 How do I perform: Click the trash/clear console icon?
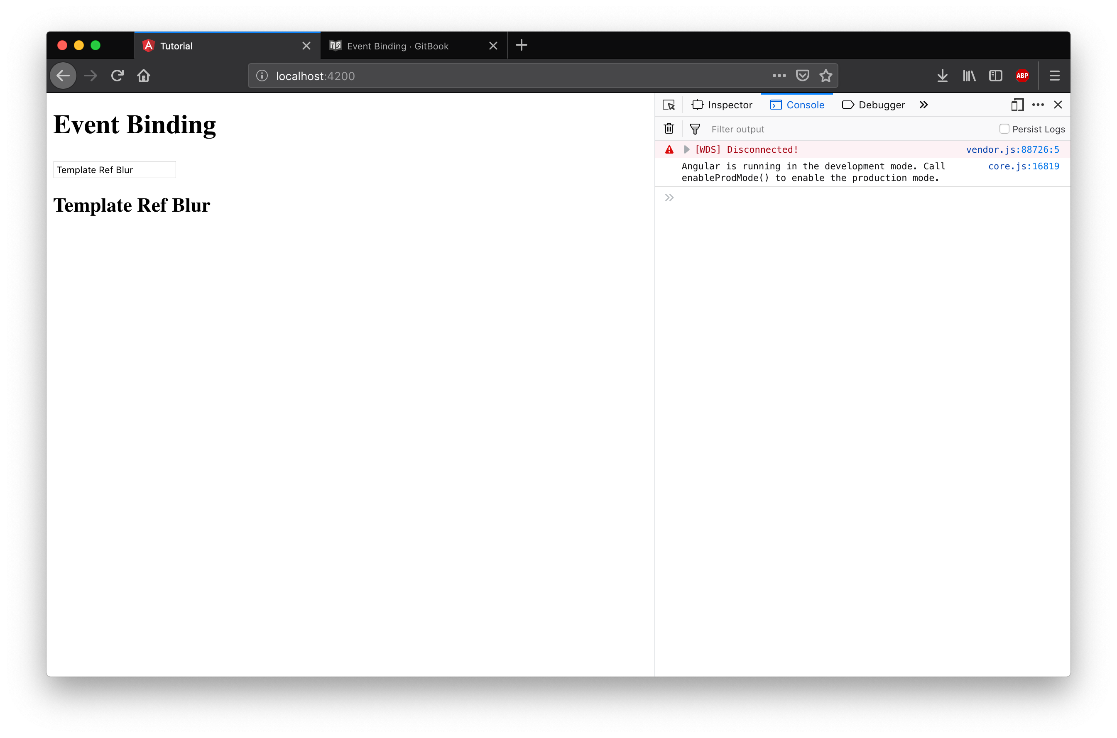(x=670, y=129)
